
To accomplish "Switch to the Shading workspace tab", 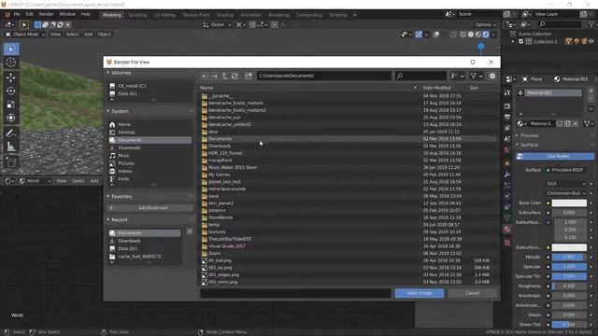I will pyautogui.click(x=224, y=15).
